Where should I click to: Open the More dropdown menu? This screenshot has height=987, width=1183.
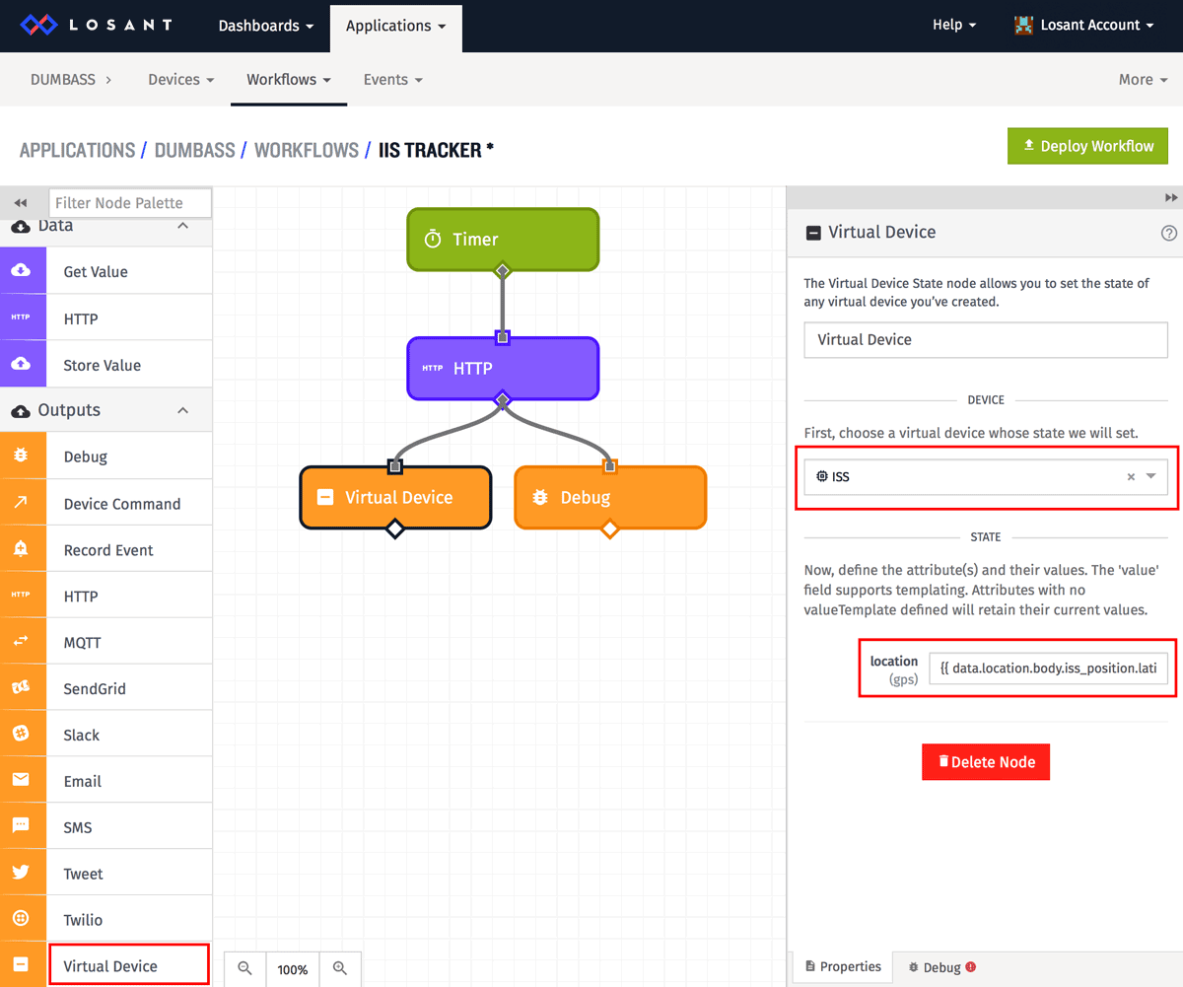click(x=1144, y=80)
